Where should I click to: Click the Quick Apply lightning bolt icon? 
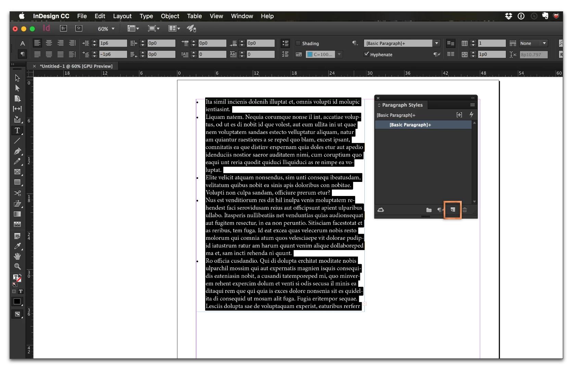click(472, 115)
